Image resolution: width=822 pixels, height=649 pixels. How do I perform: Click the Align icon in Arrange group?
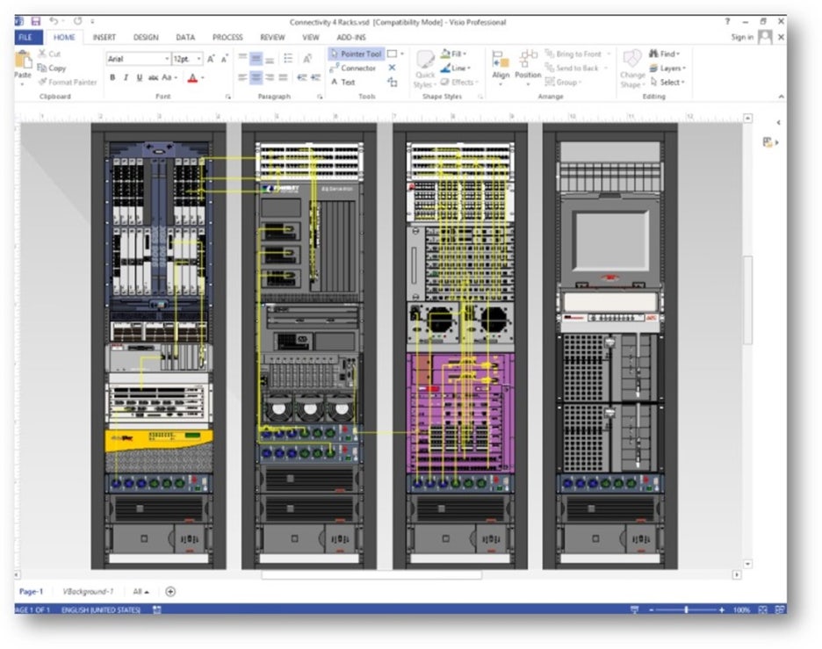coord(501,61)
